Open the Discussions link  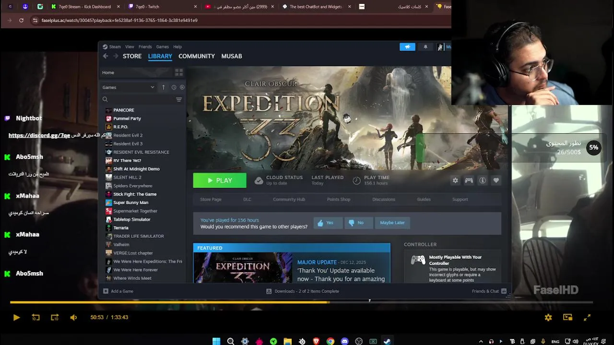point(384,199)
